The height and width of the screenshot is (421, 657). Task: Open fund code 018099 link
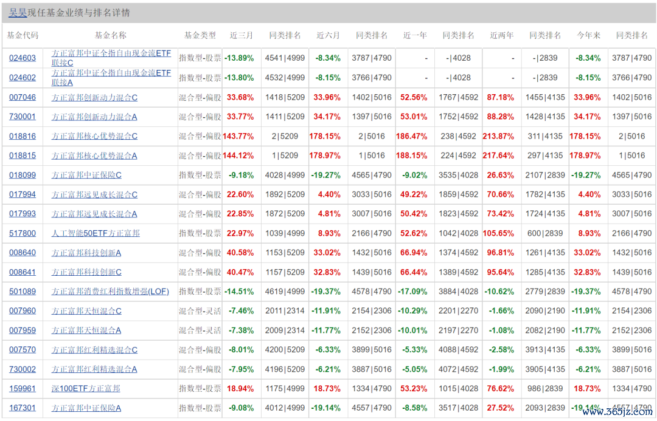pyautogui.click(x=23, y=176)
